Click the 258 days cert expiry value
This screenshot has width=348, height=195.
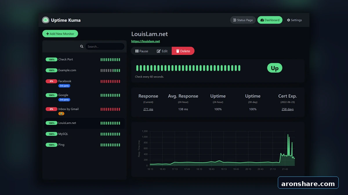[288, 109]
